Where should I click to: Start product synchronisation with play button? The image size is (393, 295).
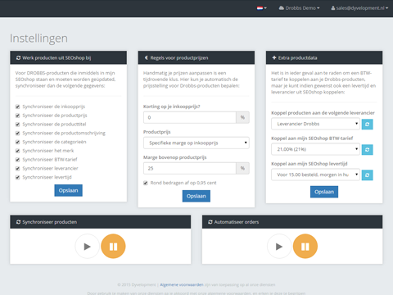tap(87, 247)
